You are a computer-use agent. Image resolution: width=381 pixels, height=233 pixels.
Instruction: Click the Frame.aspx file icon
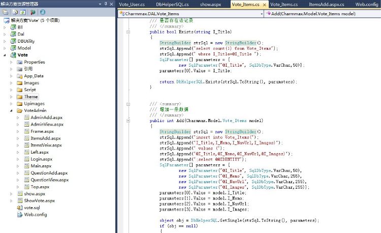(27, 131)
